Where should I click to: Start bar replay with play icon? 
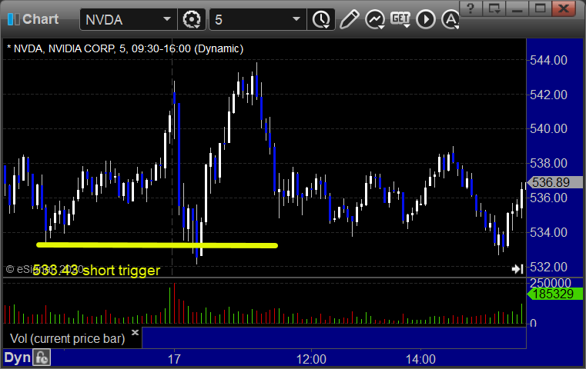click(426, 19)
